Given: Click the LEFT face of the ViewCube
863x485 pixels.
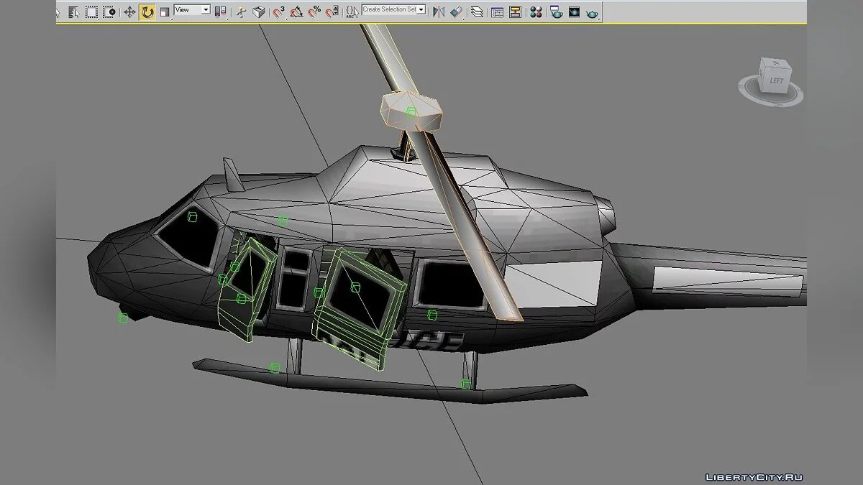Looking at the screenshot, I should click(x=776, y=80).
